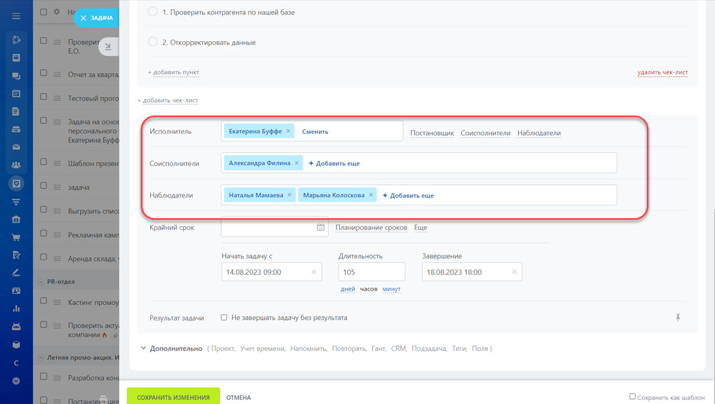Open the robot automation sidebar icon

click(16, 326)
